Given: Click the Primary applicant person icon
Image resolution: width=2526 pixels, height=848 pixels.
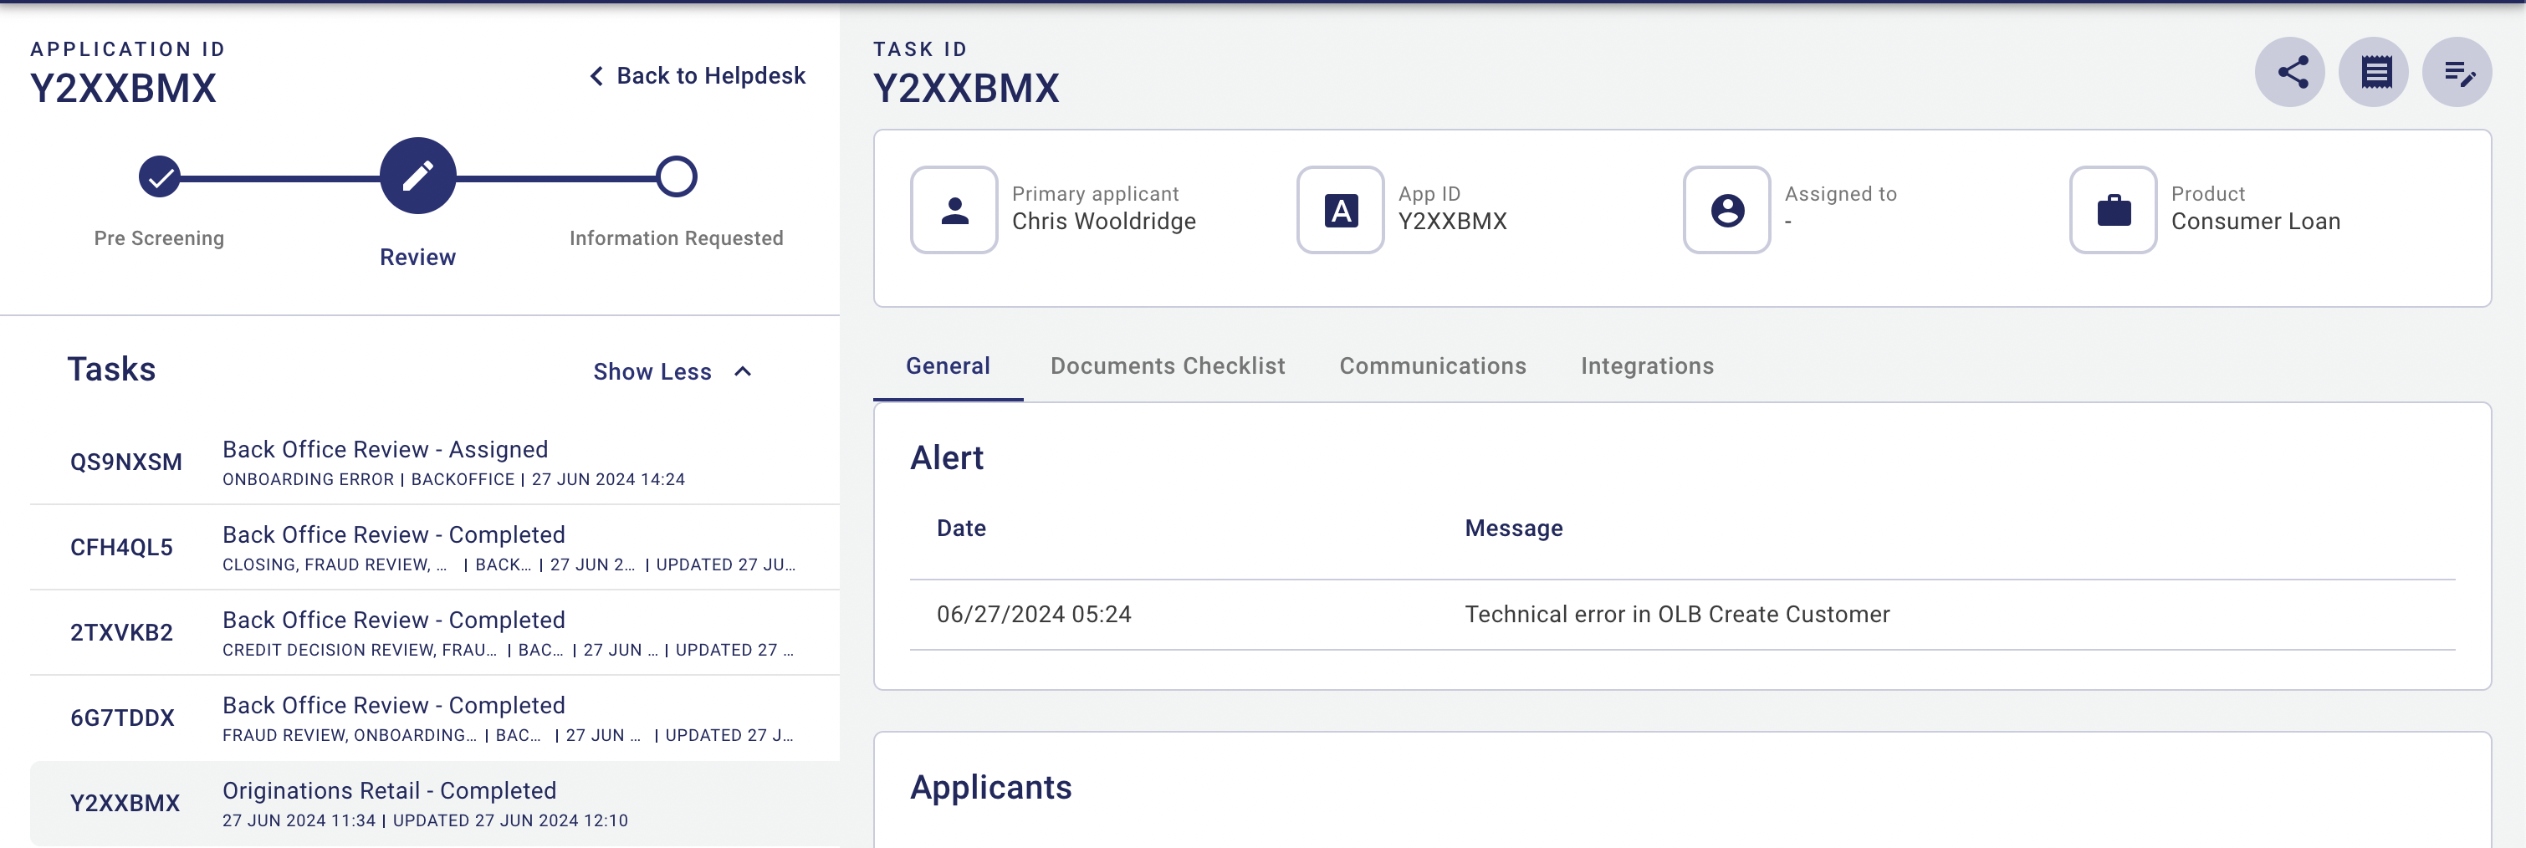Looking at the screenshot, I should (x=954, y=210).
